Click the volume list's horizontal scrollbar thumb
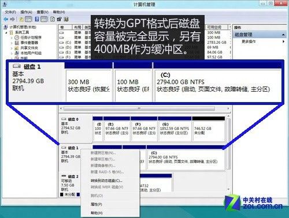The height and width of the screenshot is (218, 289). [x=139, y=108]
